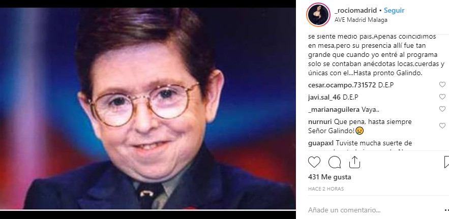
Task: Open guapaxl's profile from the comment
Action: (x=320, y=143)
